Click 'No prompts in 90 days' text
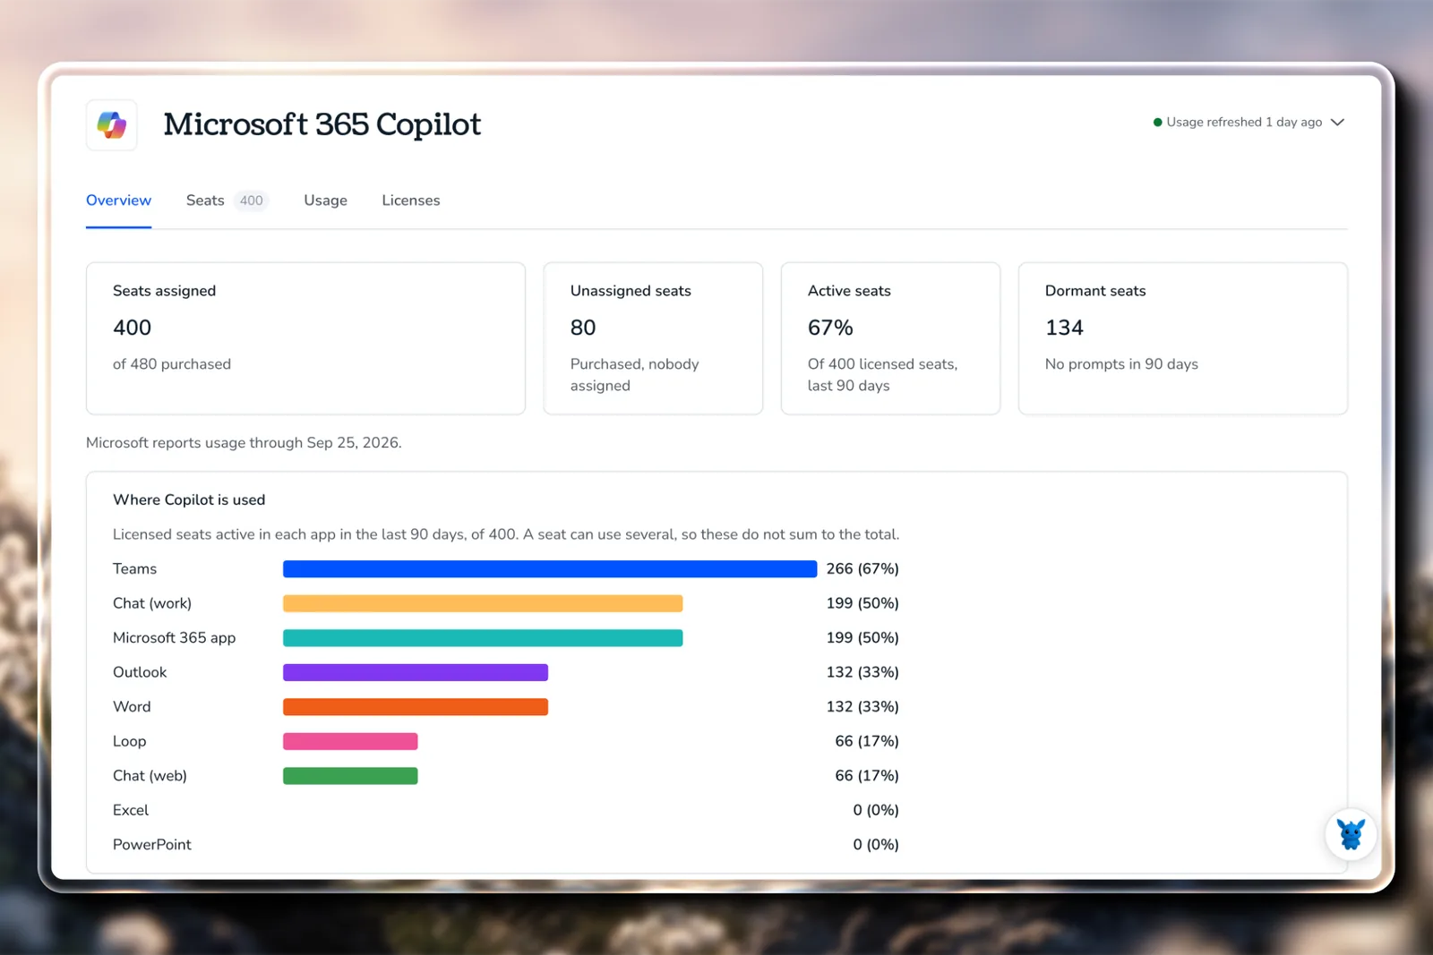 (x=1121, y=364)
